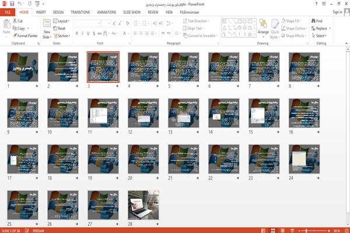Open the Shape Effects dropdown
Viewport: 350px width, 233px height.
pos(293,36)
